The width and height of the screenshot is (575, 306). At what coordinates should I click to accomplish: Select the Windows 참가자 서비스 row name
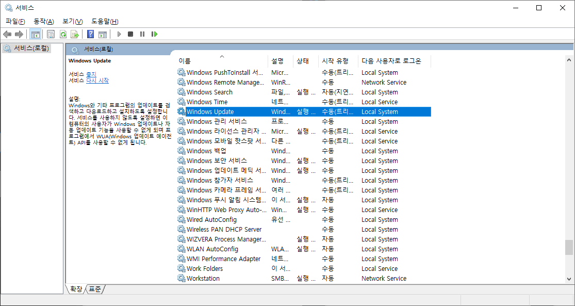tap(220, 180)
